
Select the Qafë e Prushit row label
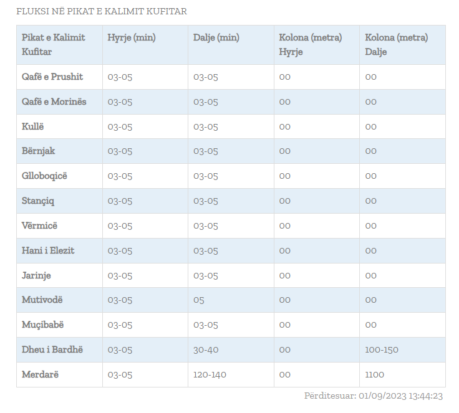pyautogui.click(x=52, y=77)
